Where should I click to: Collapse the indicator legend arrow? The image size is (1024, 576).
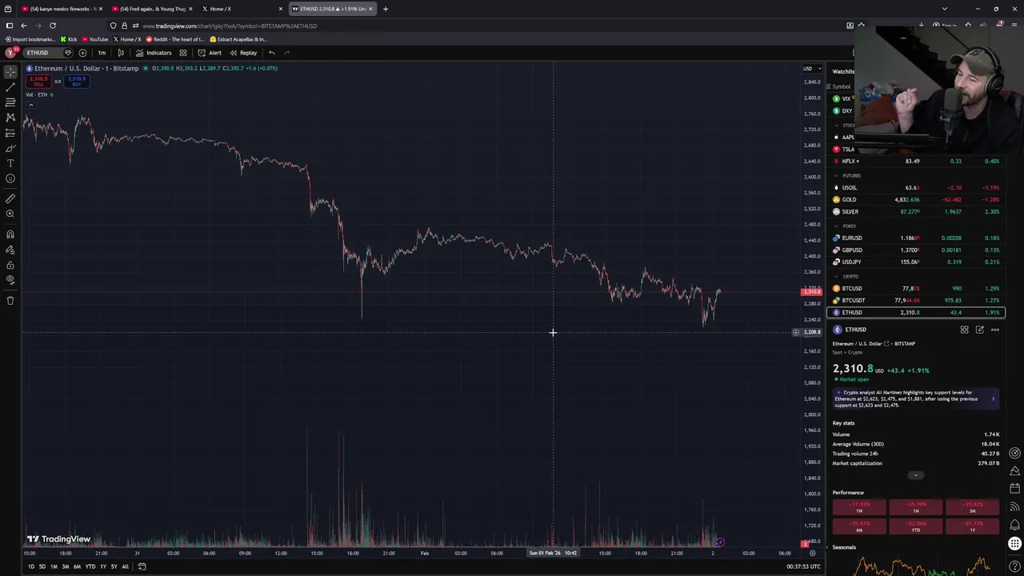pyautogui.click(x=30, y=105)
